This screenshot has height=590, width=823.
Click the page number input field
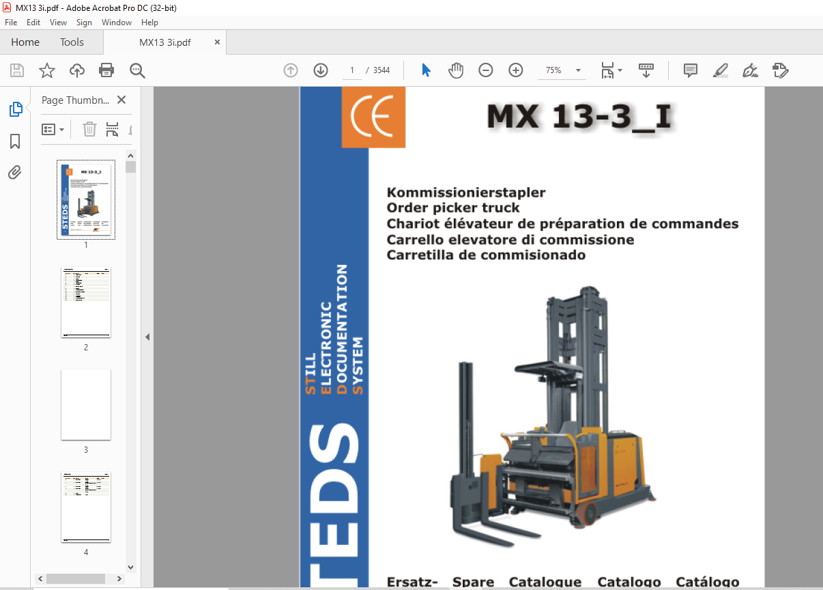[352, 70]
